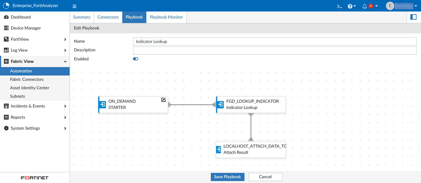Click the FGD_LOOKUP_INDICATOR task icon
The width and height of the screenshot is (421, 183).
pos(220,104)
